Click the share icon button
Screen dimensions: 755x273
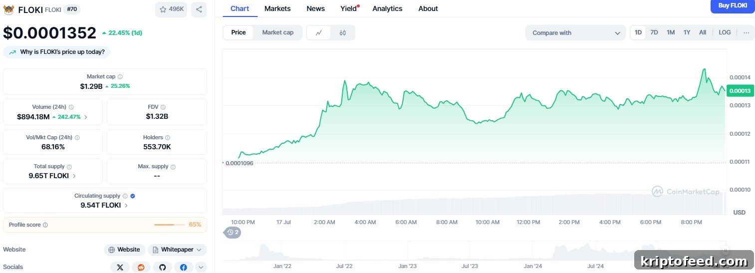(x=199, y=9)
